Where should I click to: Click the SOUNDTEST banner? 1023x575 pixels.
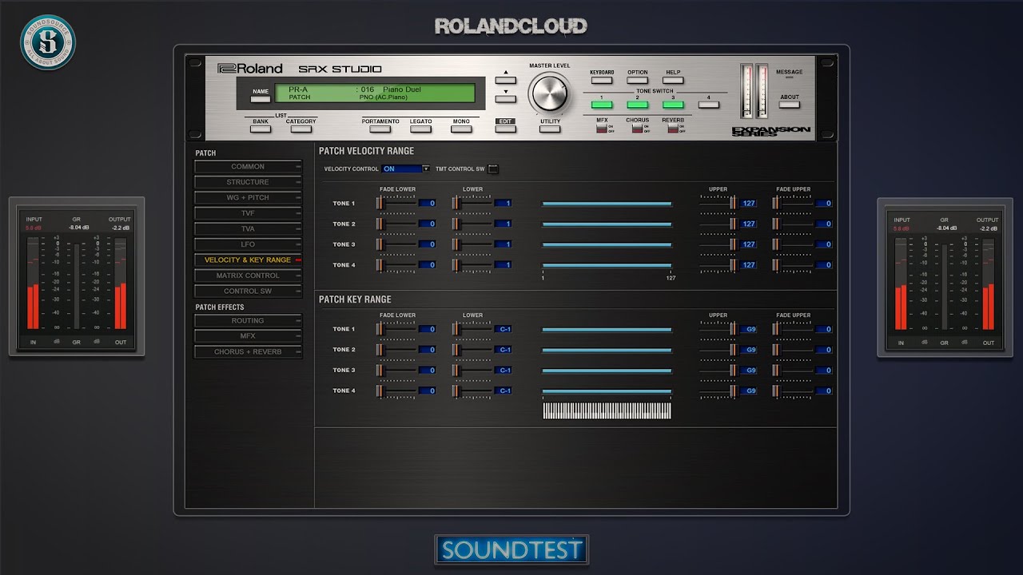tap(511, 550)
